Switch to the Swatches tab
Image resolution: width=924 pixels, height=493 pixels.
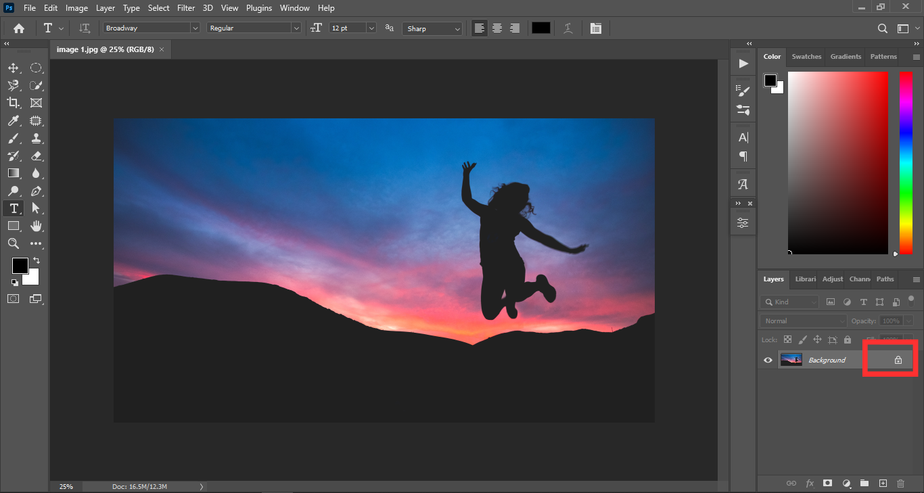click(806, 57)
